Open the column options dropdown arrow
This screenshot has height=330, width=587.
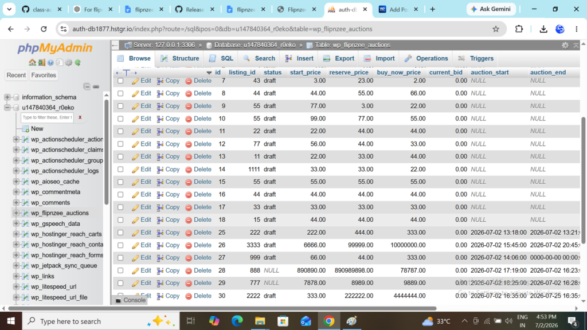tap(209, 73)
